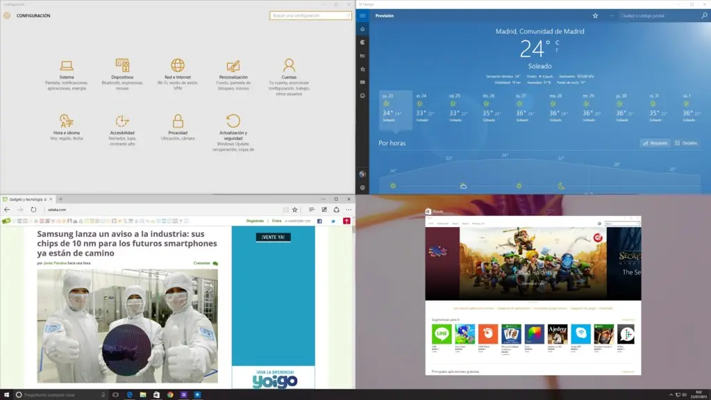Open the Windows Start menu
Viewport: 711px width, 400px height.
click(7, 393)
